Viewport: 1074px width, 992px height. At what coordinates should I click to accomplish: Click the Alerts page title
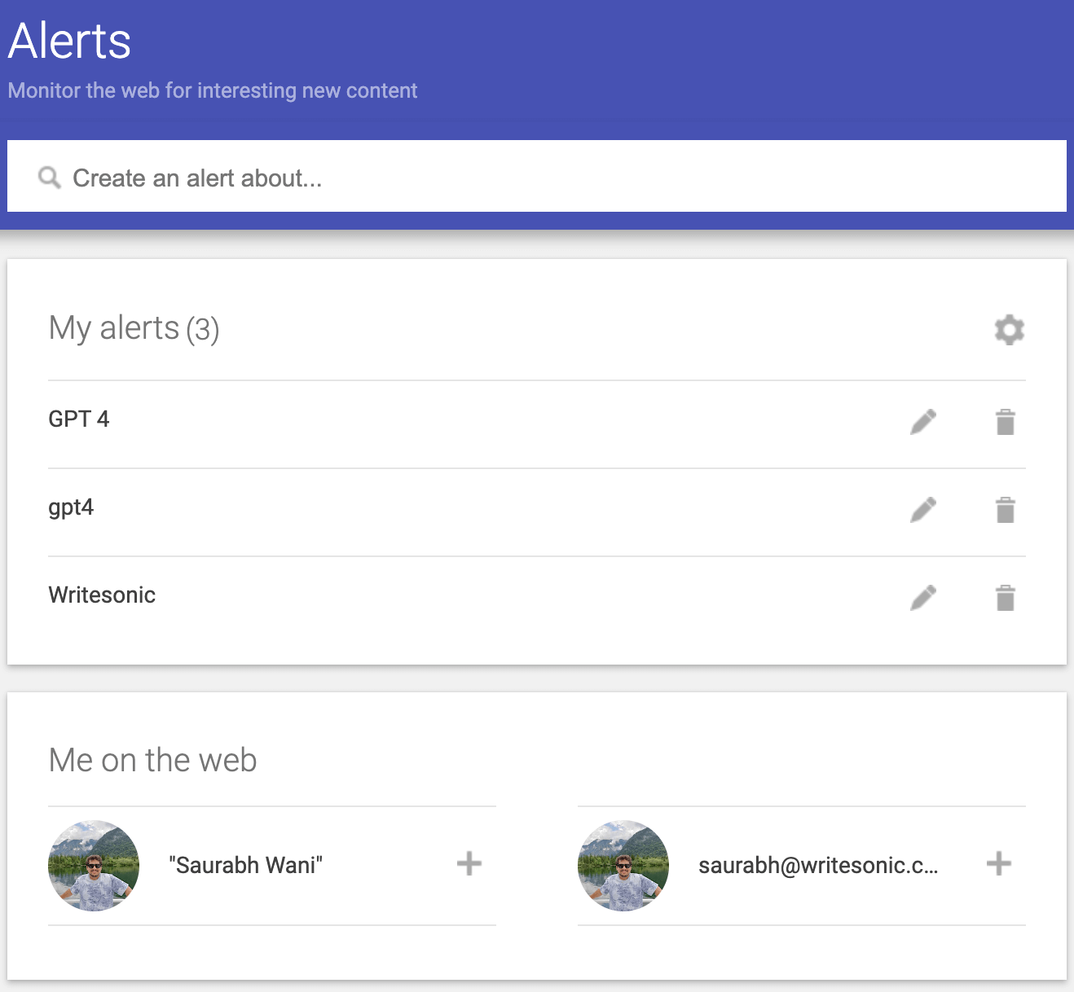coord(70,41)
